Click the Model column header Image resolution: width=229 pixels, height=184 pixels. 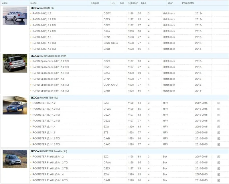point(34,3)
